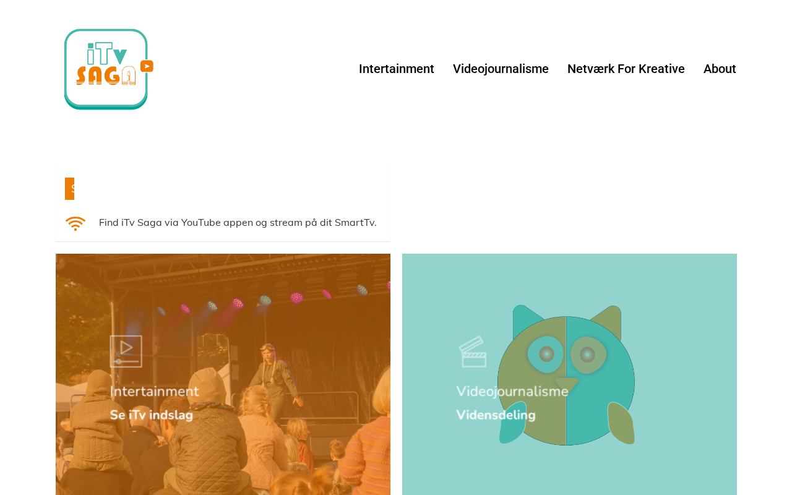The height and width of the screenshot is (495, 792).
Task: Click the owl's left eye
Action: [546, 355]
